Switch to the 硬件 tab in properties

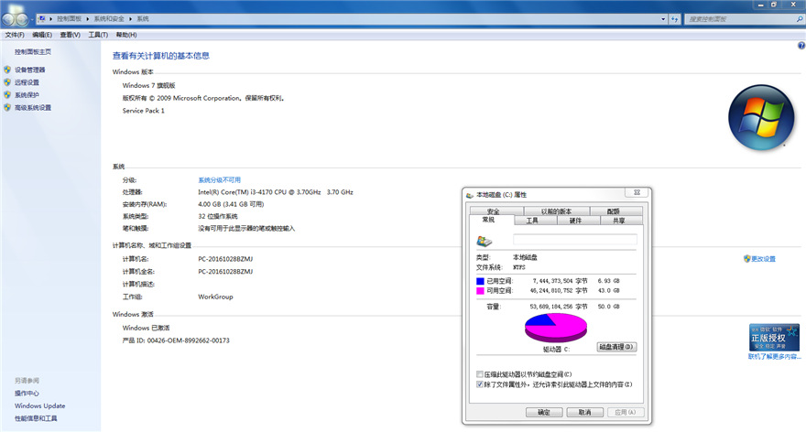coord(575,221)
